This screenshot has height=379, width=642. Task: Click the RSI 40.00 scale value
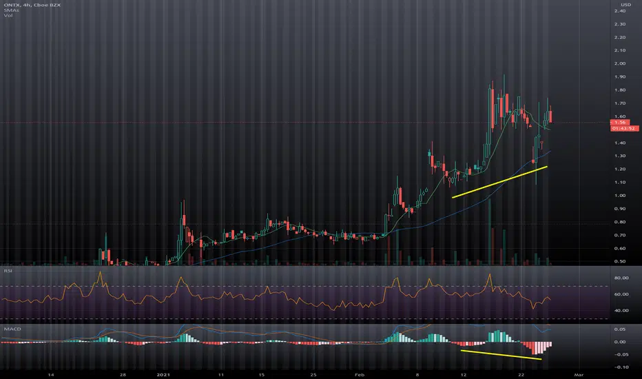(x=621, y=311)
